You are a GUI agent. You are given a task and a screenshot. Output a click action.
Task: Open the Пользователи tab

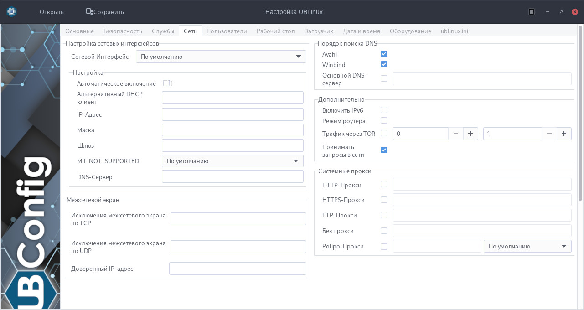pyautogui.click(x=227, y=31)
